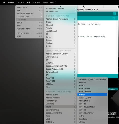Open TimerTC3 examples submenu
The width and height of the screenshot is (119, 124).
tap(61, 78)
